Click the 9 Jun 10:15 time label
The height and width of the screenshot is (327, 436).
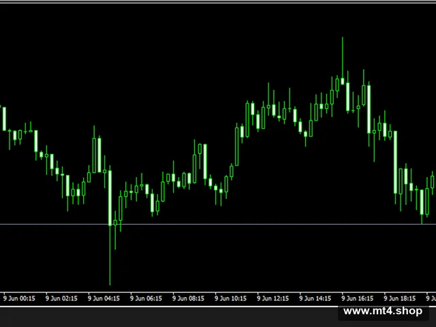coord(230,298)
